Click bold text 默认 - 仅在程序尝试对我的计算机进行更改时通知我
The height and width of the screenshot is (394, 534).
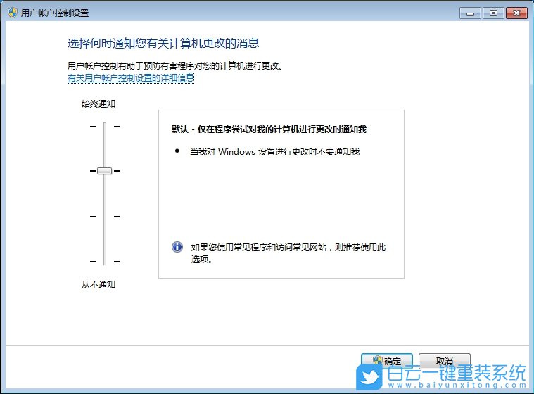point(269,129)
